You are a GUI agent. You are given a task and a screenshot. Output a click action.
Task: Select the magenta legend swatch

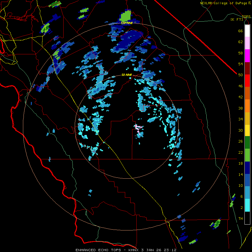coord(247,56)
